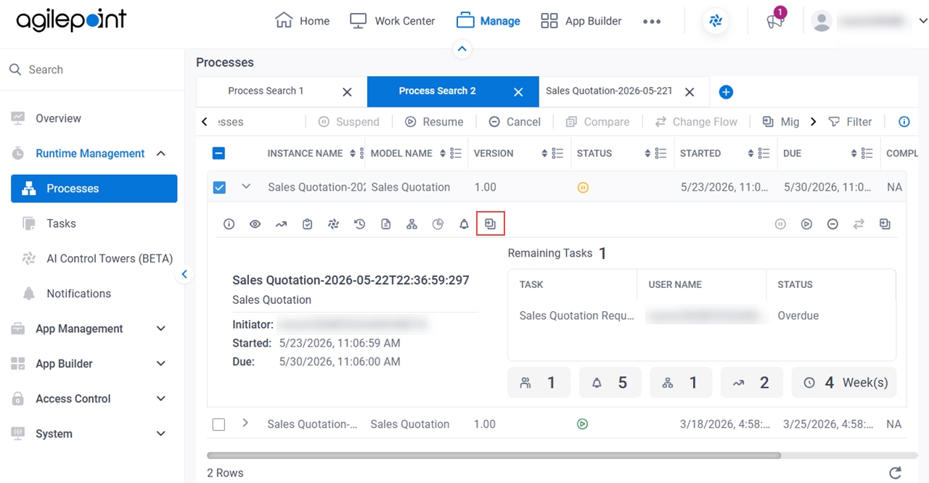Collapse the left sidebar panel arrow
929x483 pixels.
[184, 274]
